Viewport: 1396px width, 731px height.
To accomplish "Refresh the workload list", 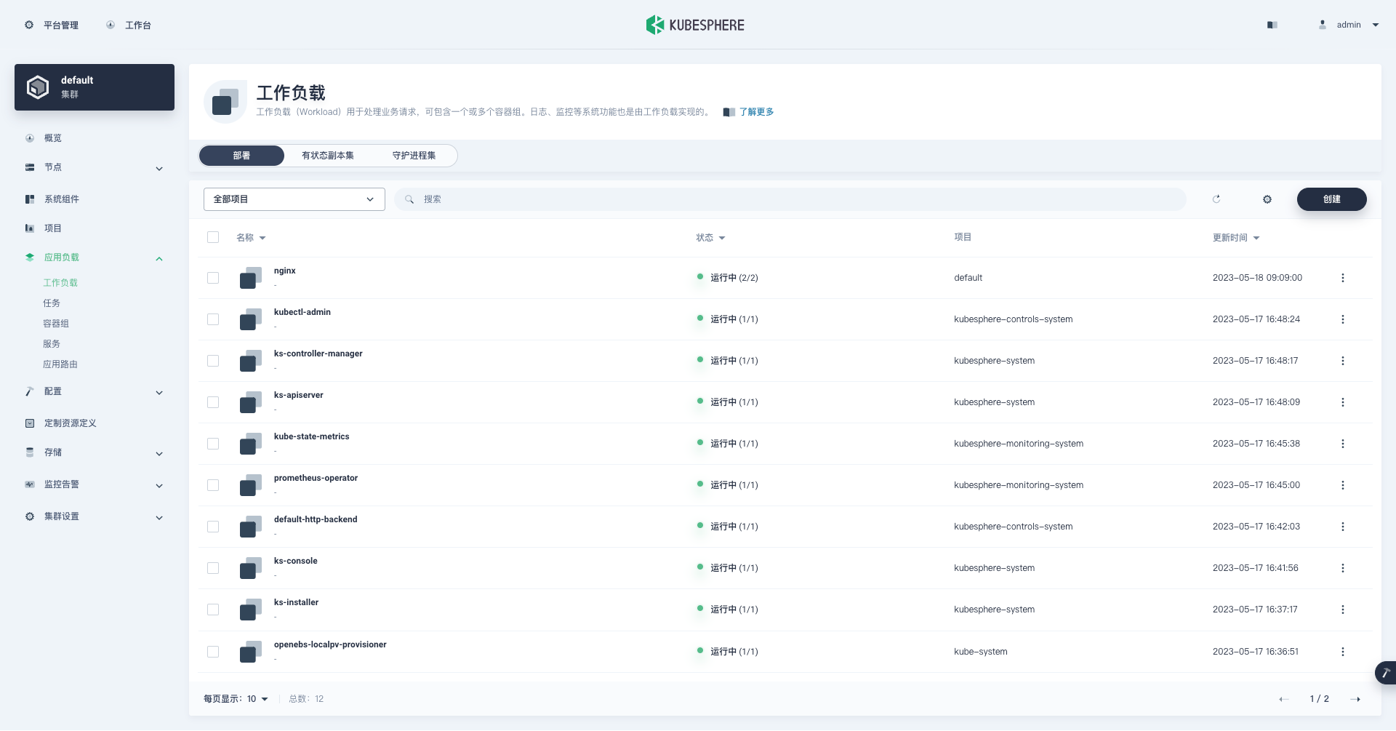I will [1216, 199].
